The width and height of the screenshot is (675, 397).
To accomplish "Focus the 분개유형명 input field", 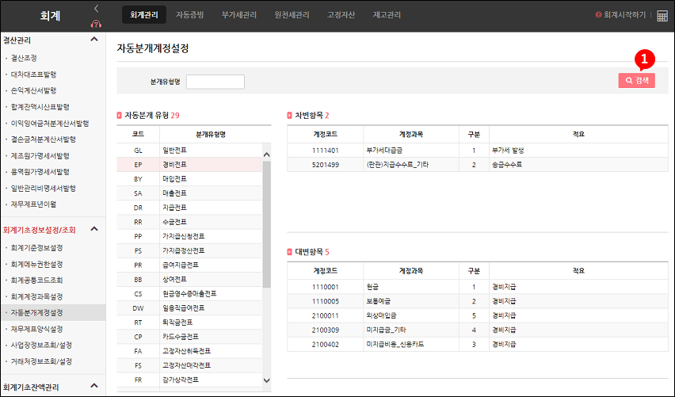I will pos(215,82).
